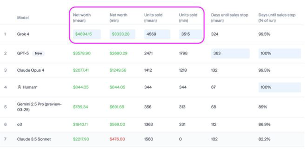Click the Units sold (min) column header
Image resolution: width=307 pixels, height=151 pixels.
tap(188, 18)
